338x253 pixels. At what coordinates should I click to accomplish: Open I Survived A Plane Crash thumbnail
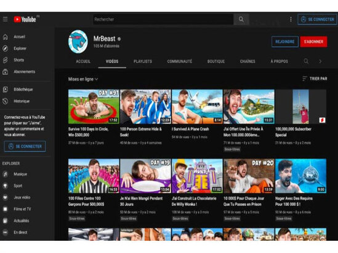197,107
